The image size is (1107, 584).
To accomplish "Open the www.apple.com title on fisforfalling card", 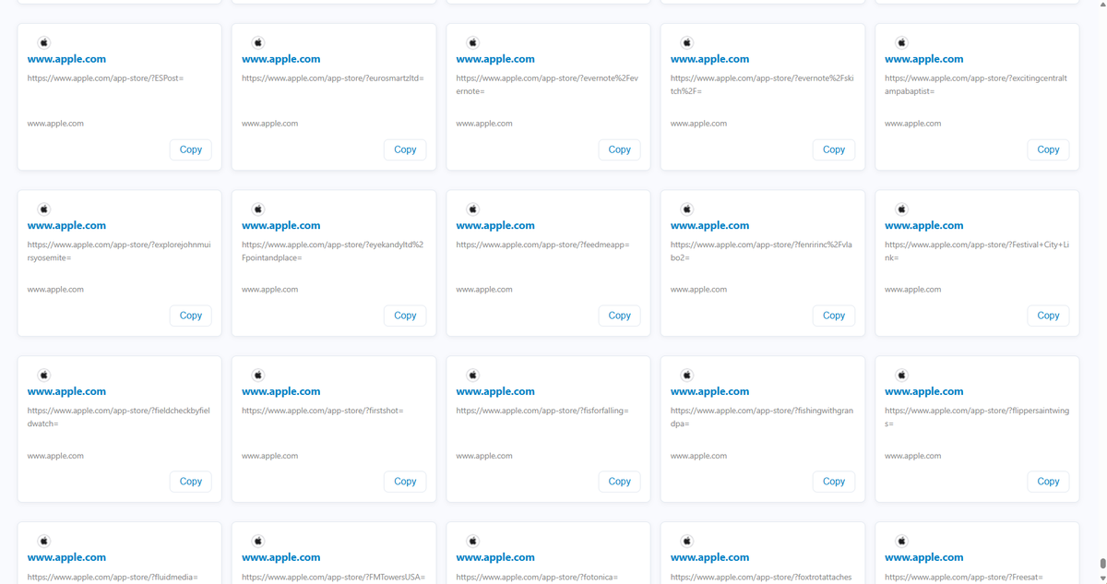I will tap(495, 391).
